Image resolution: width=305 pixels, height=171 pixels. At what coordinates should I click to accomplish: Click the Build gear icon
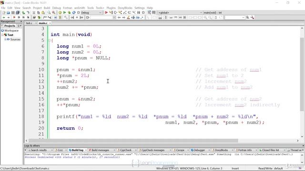[x=60, y=13]
